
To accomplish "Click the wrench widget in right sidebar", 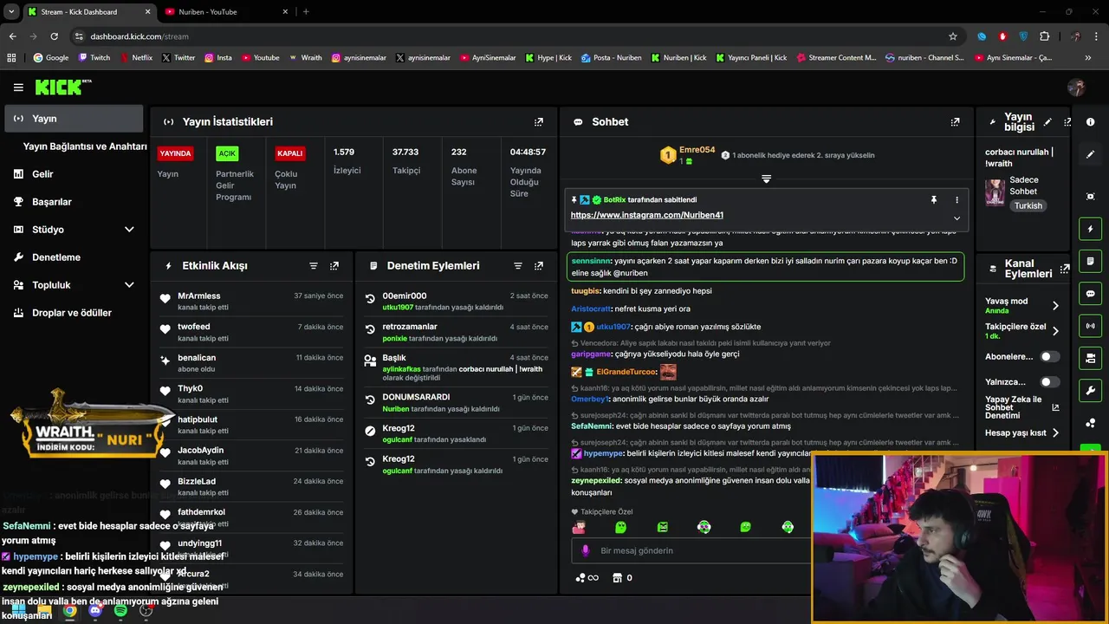I will pyautogui.click(x=1091, y=390).
